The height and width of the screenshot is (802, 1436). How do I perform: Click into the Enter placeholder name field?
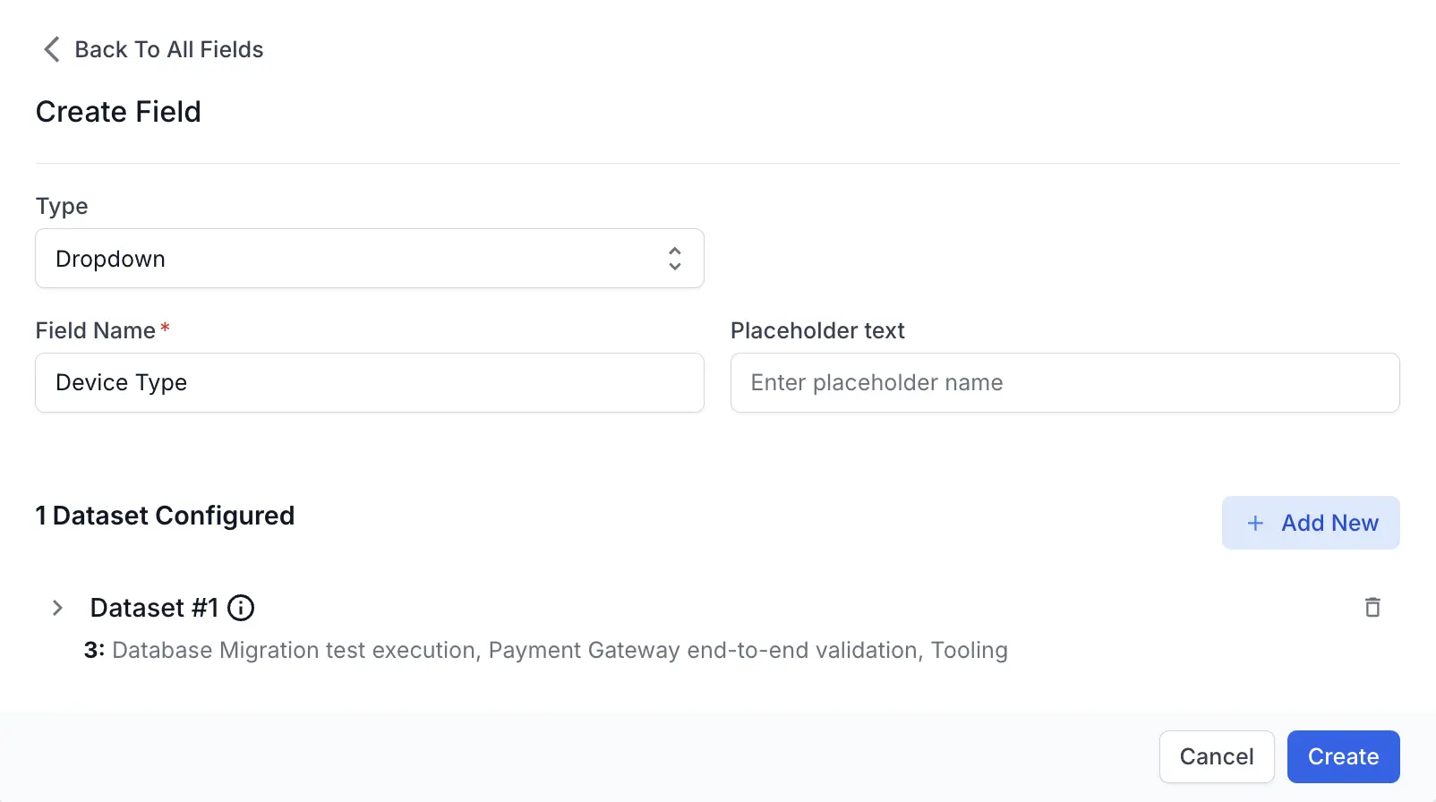pos(1064,383)
